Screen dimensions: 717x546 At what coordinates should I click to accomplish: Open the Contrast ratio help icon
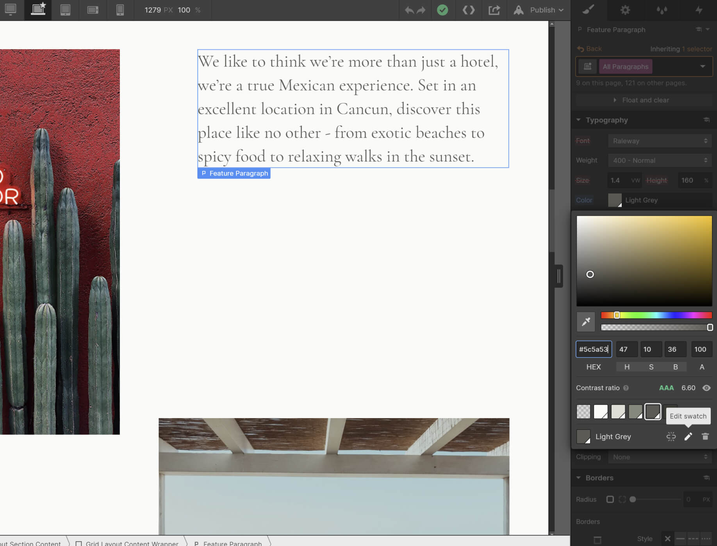pyautogui.click(x=626, y=388)
